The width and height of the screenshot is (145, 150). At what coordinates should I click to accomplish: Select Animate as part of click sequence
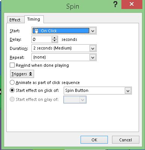tap(12, 82)
